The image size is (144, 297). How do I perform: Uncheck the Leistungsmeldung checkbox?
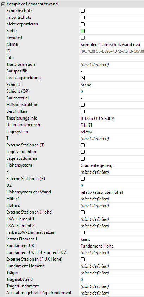(x=83, y=78)
